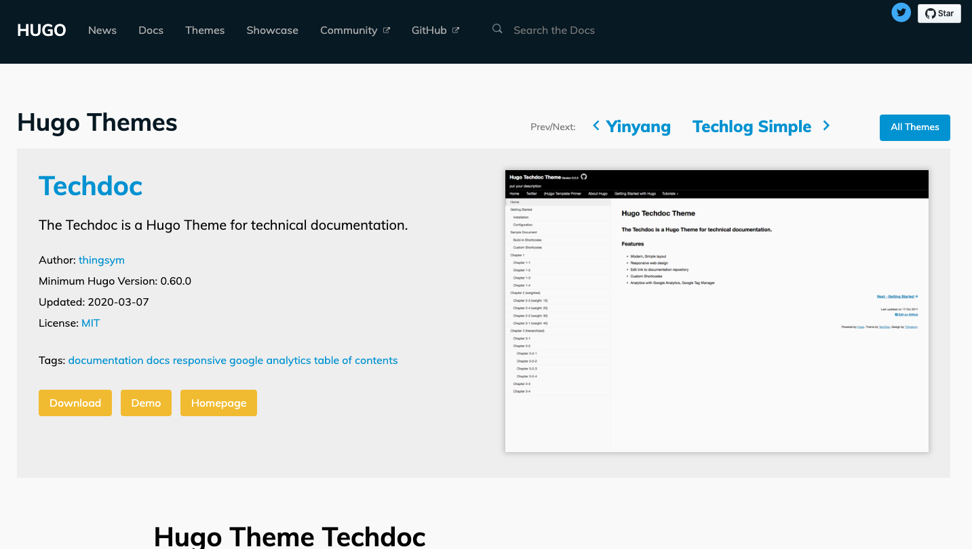Open the GitHub menu item

tap(429, 30)
